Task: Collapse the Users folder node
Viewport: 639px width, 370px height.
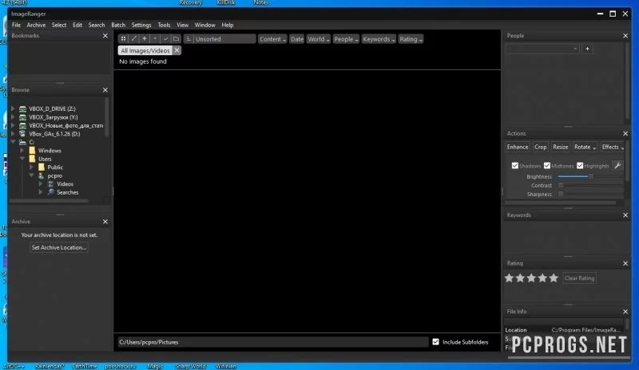Action: tap(22, 159)
